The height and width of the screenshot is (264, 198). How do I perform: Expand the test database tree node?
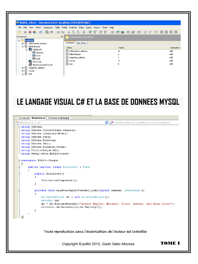[x=23, y=74]
